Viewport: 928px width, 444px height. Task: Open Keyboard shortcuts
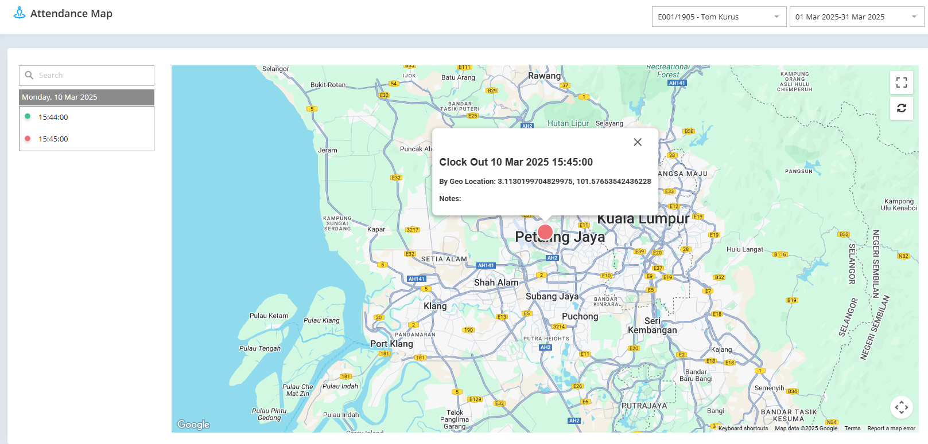point(743,428)
